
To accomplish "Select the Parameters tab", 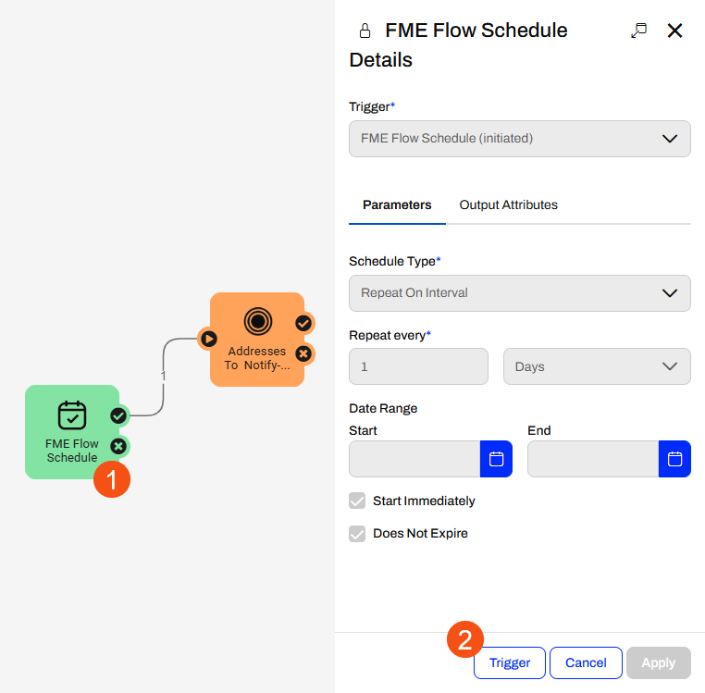I will click(397, 204).
